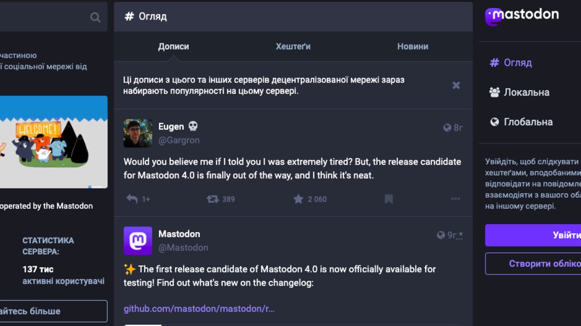The image size is (581, 326).
Task: Click the globe icon beside Глобальна
Action: point(494,122)
